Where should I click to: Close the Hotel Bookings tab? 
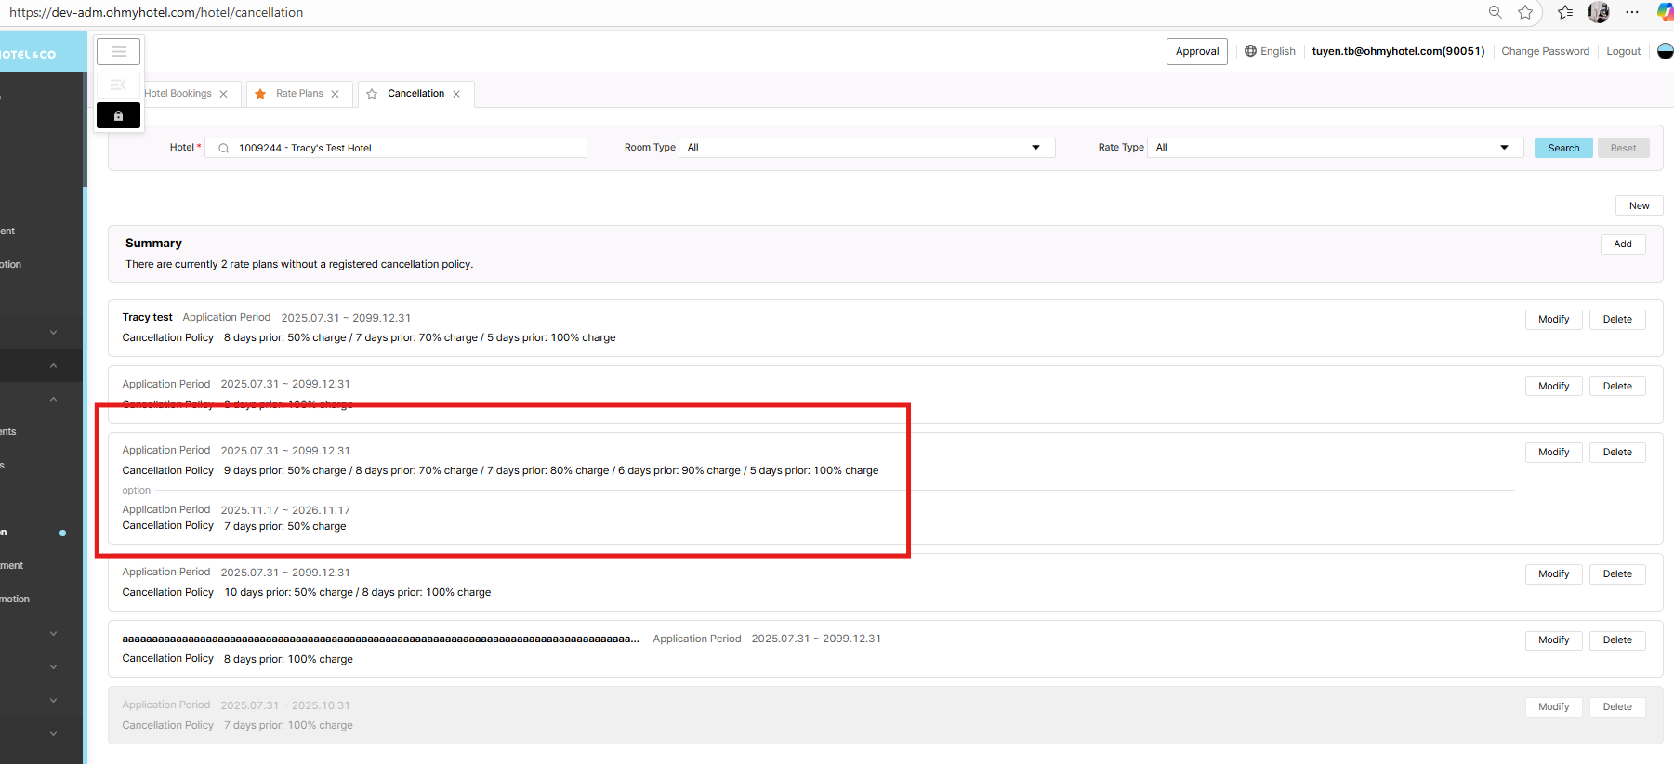(x=223, y=94)
